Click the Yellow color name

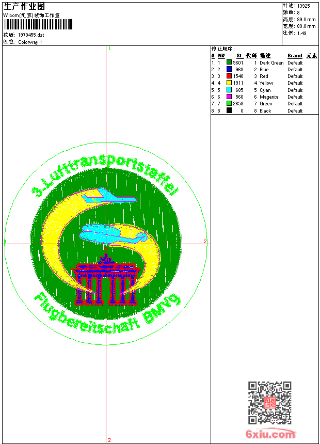point(266,83)
